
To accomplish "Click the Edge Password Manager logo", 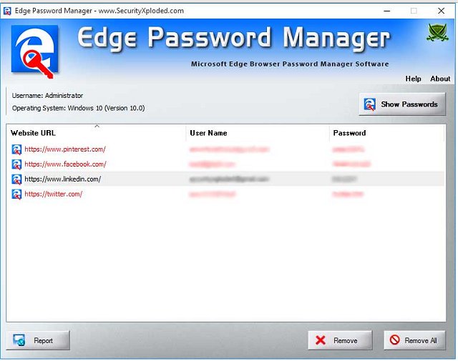I will [x=34, y=51].
